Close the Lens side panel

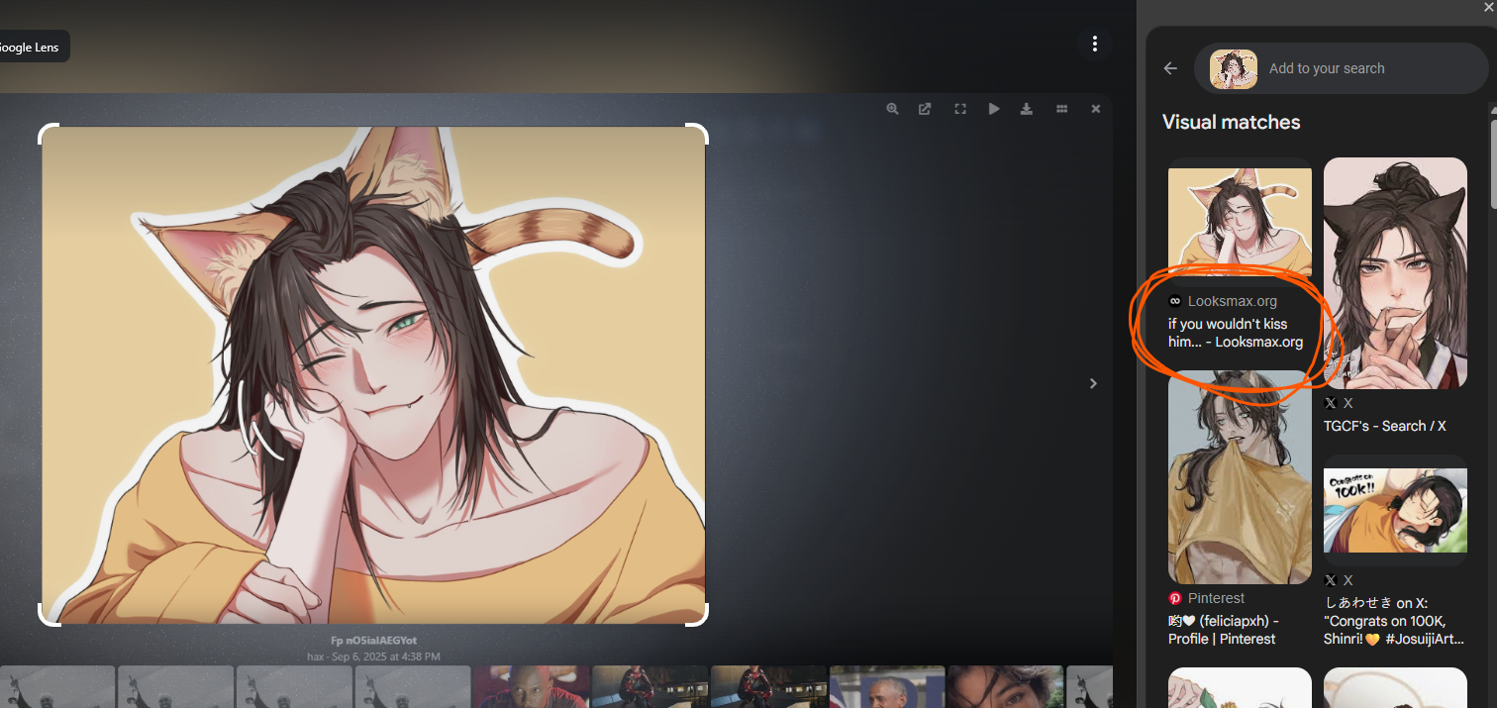(x=1488, y=8)
